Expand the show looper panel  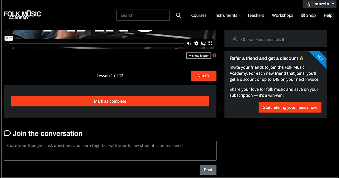tap(198, 55)
